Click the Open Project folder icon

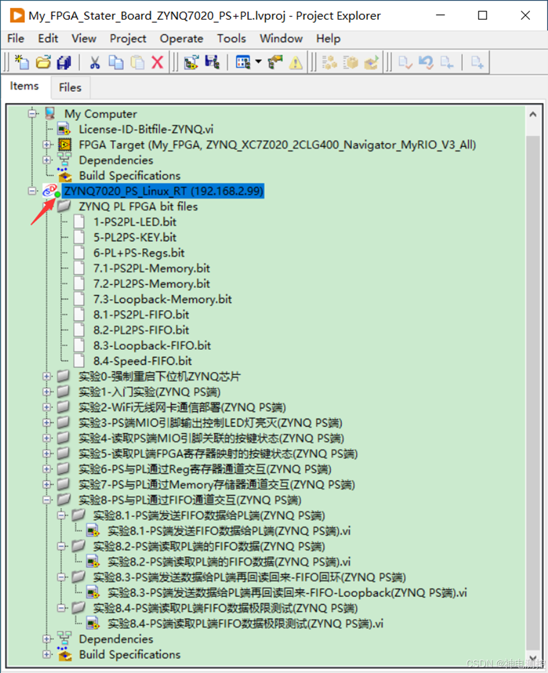click(x=43, y=62)
